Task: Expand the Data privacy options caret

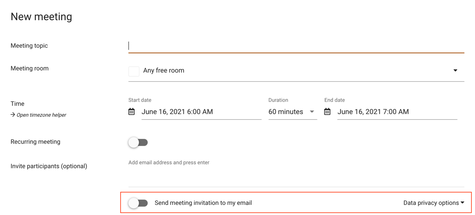Action: coord(463,203)
